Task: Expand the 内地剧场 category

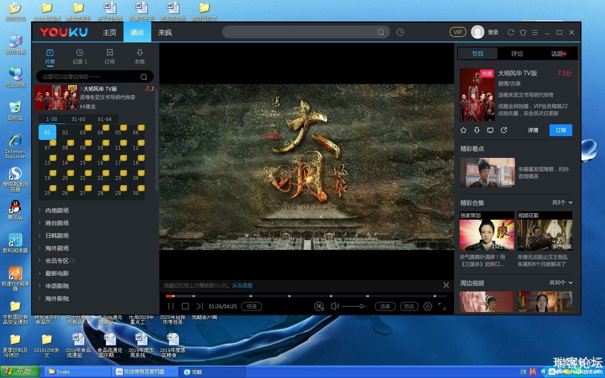Action: (57, 210)
